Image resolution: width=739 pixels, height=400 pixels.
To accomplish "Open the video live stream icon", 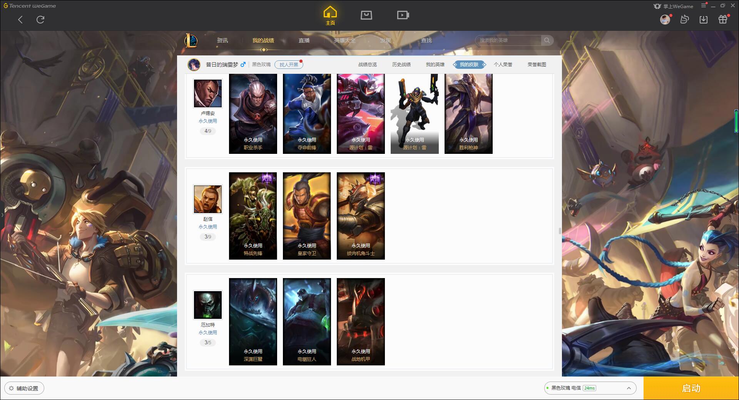I will 403,15.
